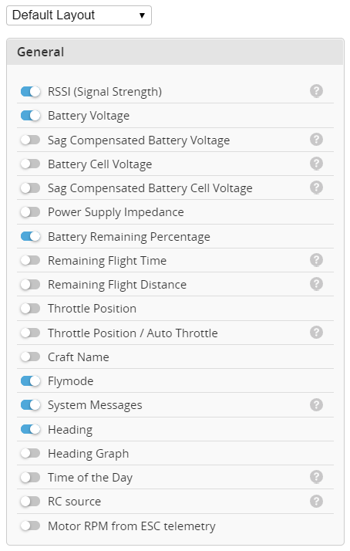Show help for Time of the Day
350x551 pixels.
pyautogui.click(x=316, y=477)
